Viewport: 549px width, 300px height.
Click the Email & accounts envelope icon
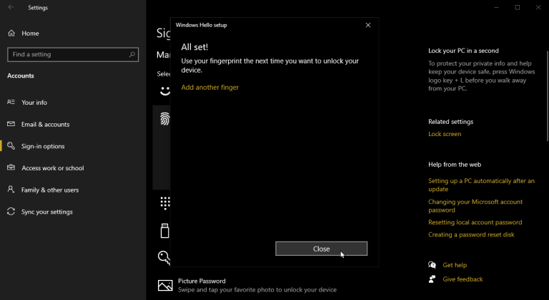click(x=11, y=124)
